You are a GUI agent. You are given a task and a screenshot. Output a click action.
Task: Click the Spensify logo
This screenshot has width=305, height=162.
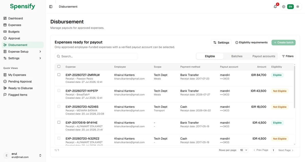(23, 7)
